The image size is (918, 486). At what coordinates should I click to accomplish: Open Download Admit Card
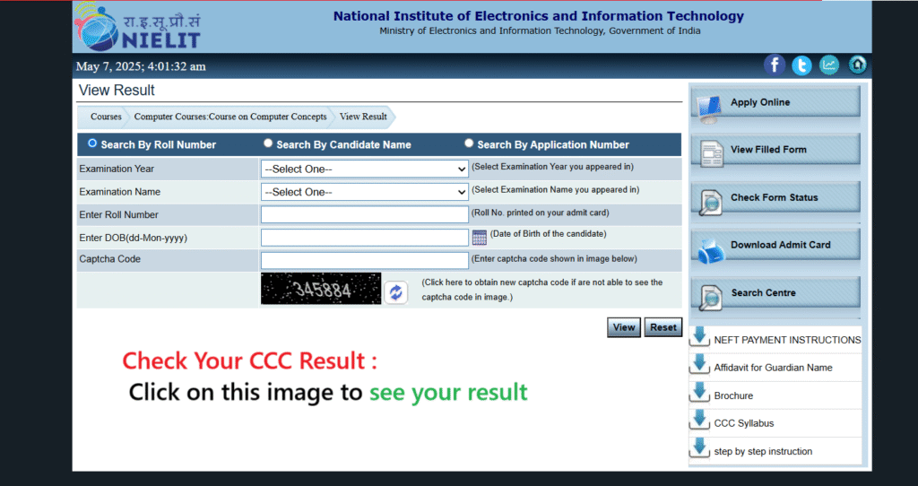click(x=775, y=245)
